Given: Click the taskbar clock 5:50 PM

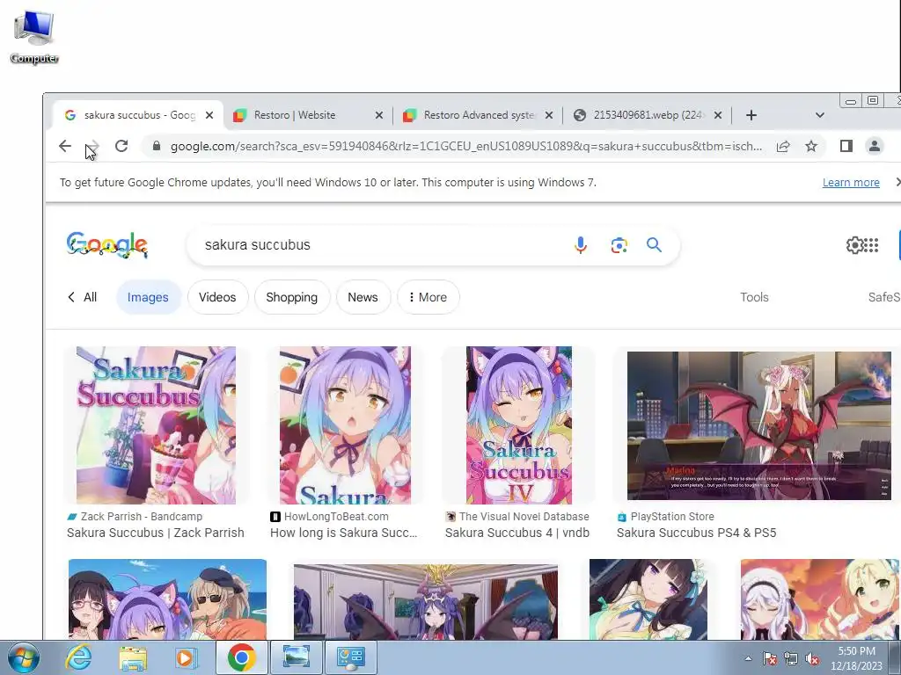Looking at the screenshot, I should point(856,658).
